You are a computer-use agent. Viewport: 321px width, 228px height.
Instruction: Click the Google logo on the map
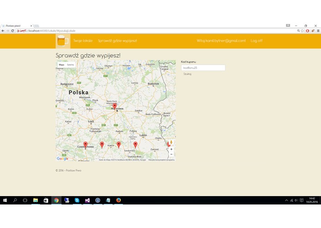[x=62, y=158]
